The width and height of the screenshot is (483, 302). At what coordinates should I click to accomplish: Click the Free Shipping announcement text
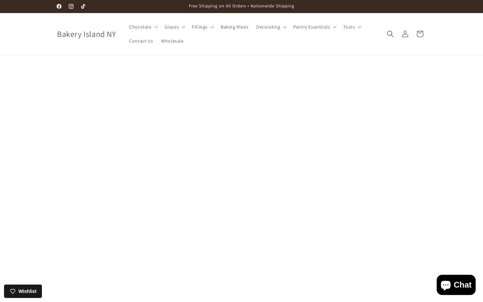pyautogui.click(x=241, y=6)
